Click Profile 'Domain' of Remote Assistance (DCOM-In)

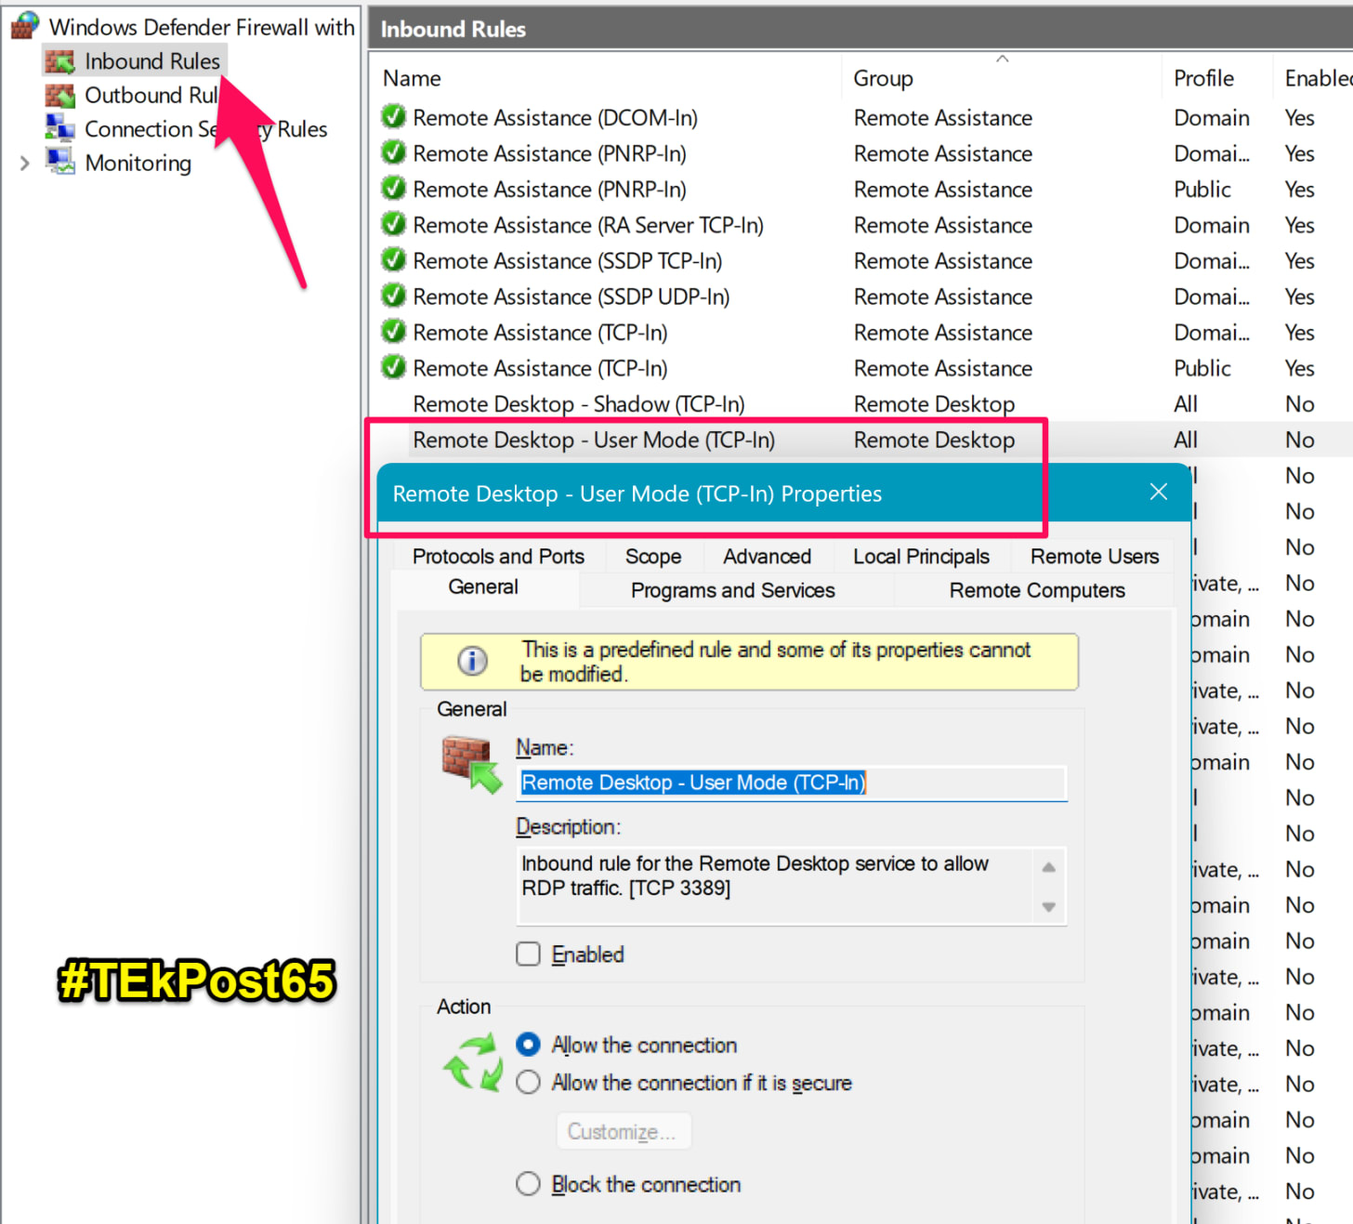(1212, 118)
